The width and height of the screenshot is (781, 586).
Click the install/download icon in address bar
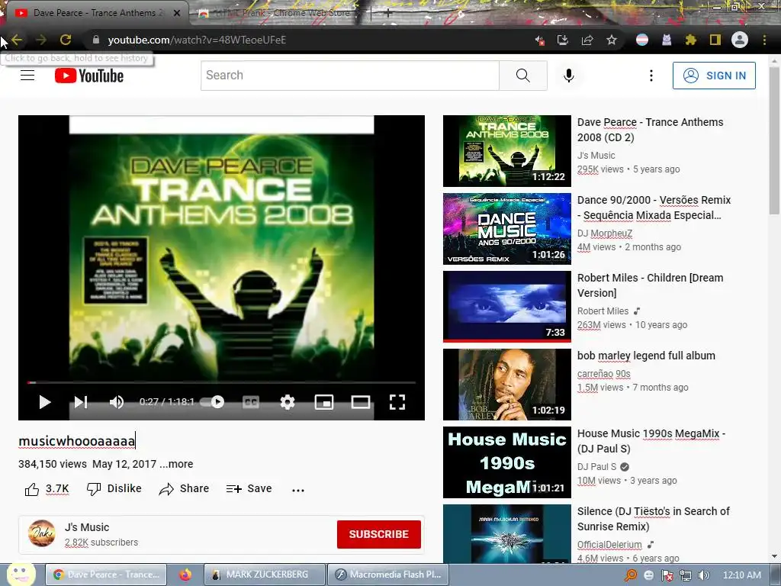[x=563, y=40]
